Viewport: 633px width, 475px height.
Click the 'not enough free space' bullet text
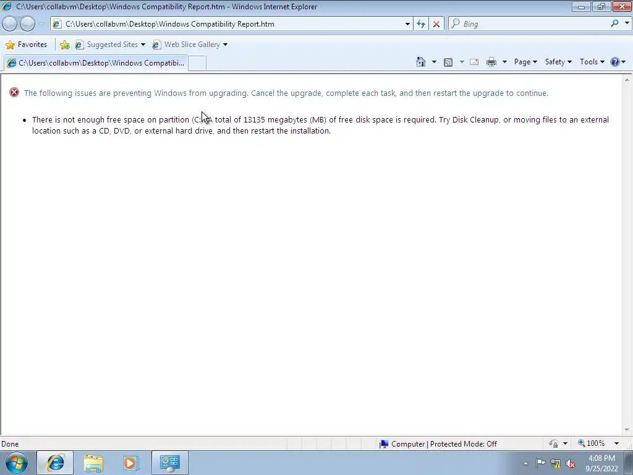pos(320,125)
